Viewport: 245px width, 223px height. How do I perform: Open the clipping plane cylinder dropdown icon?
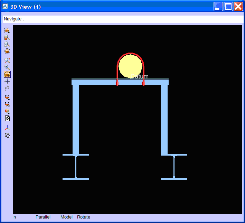(7, 97)
